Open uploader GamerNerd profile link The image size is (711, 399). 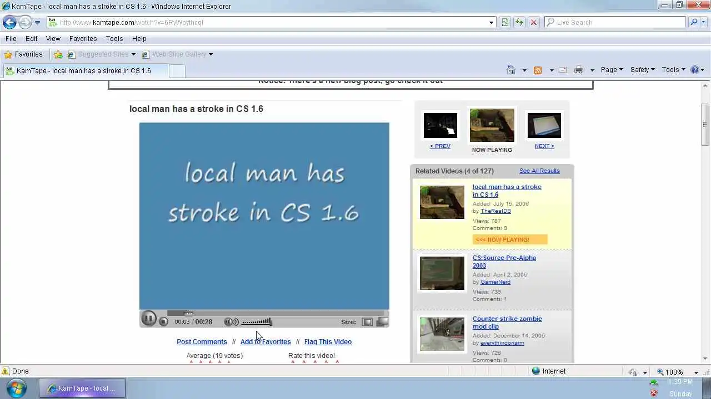coord(495,282)
